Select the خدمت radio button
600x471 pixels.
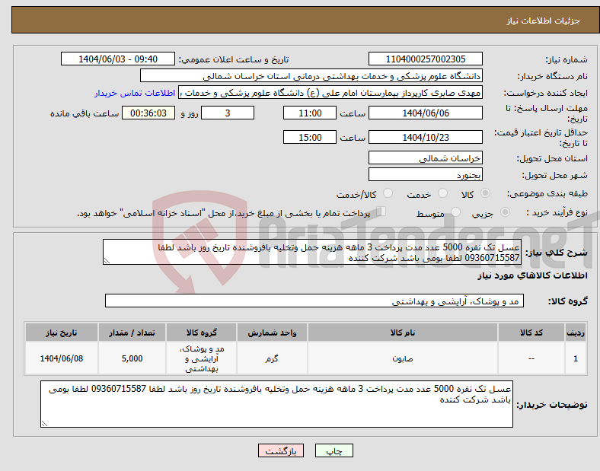click(x=442, y=193)
